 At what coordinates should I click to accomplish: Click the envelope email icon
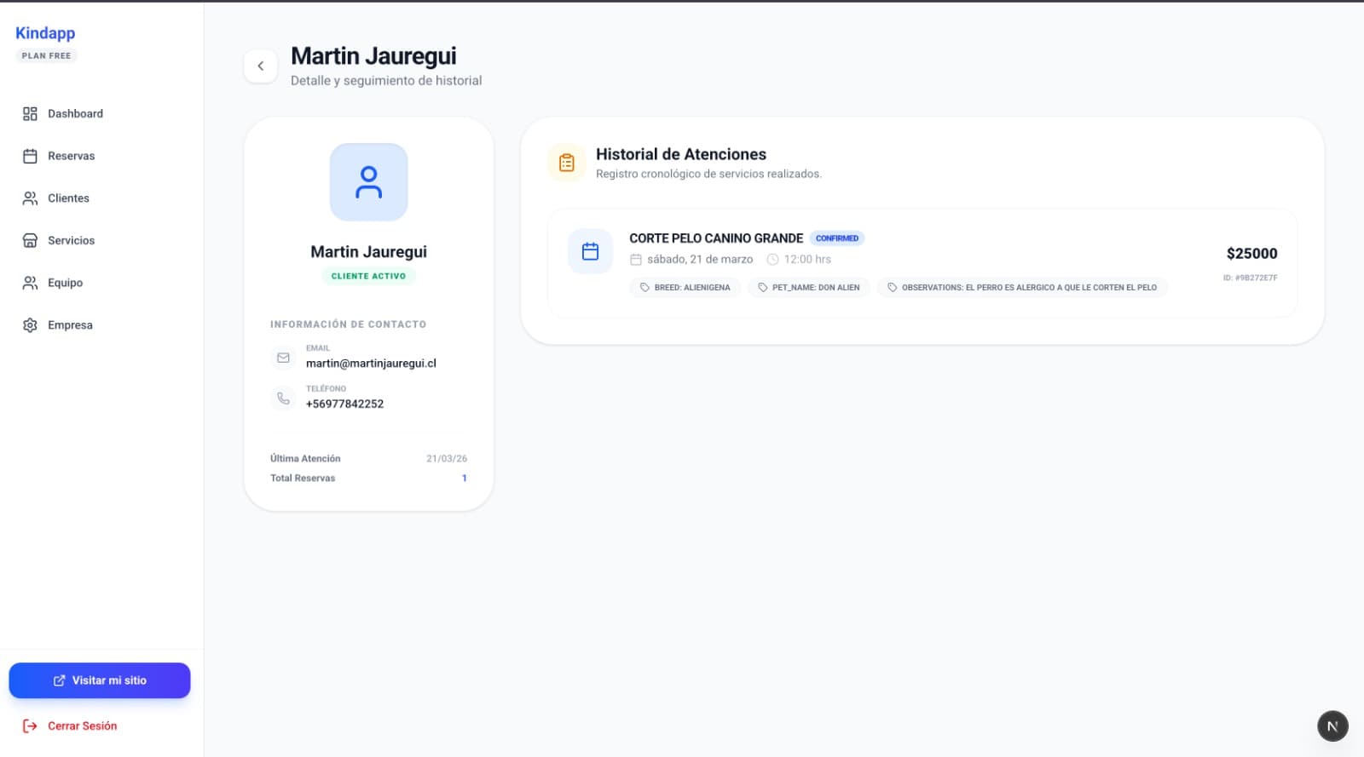tap(283, 358)
